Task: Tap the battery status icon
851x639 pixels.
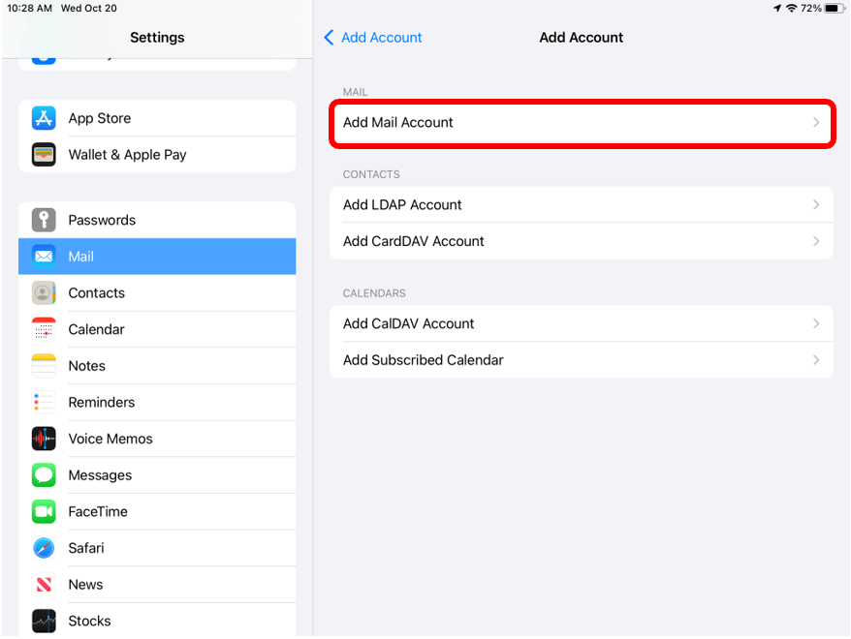Action: tap(835, 8)
